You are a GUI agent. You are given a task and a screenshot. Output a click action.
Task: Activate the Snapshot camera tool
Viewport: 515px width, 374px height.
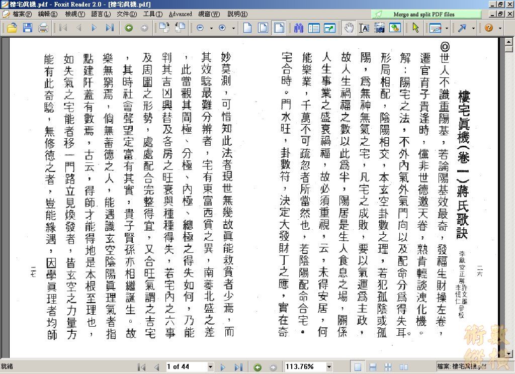380,28
